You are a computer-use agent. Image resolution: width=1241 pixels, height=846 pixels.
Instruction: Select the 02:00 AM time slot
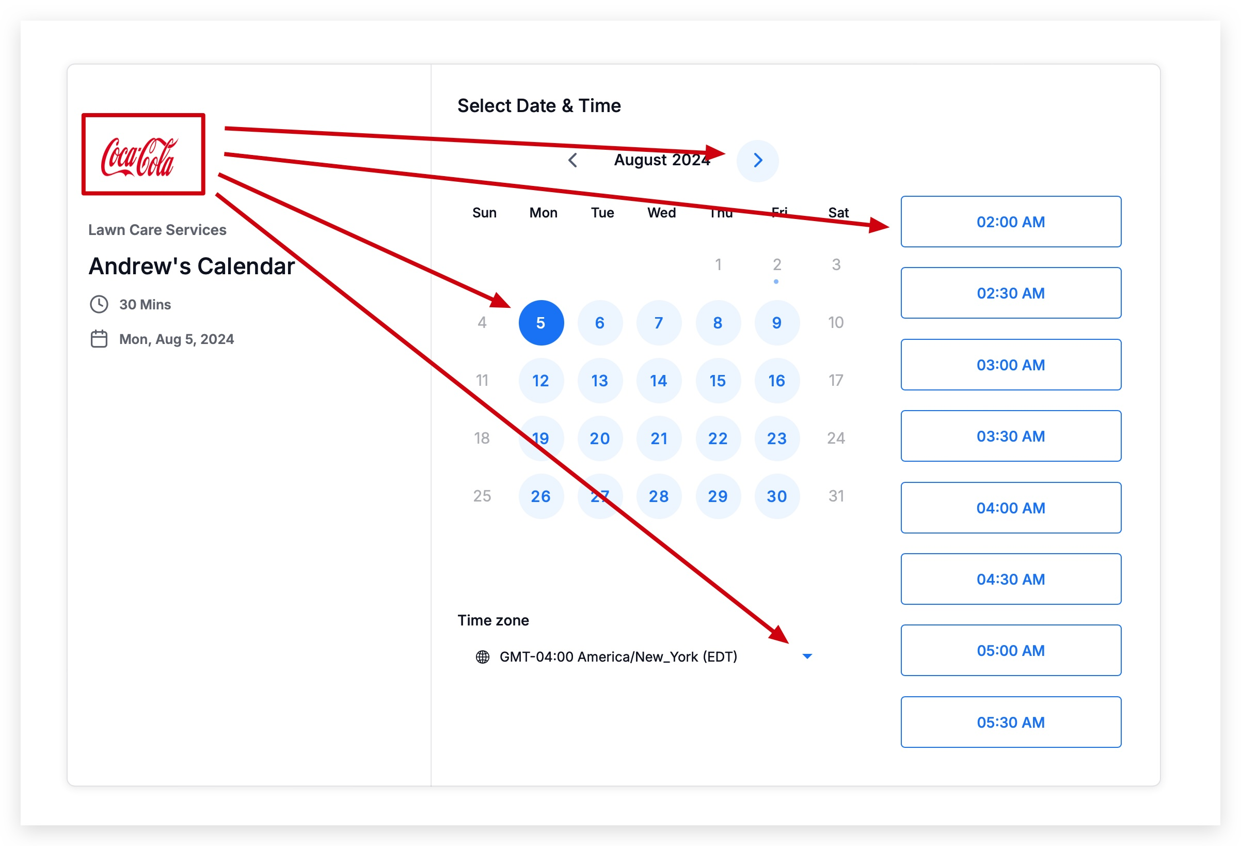(x=1010, y=222)
